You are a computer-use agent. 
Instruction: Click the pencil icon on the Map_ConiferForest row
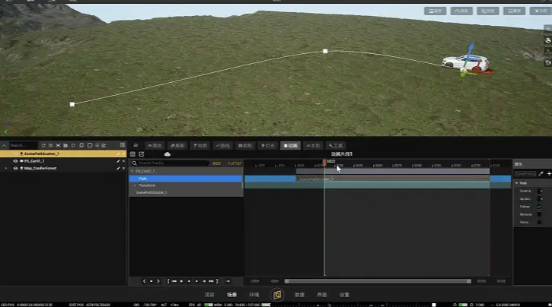(x=118, y=168)
